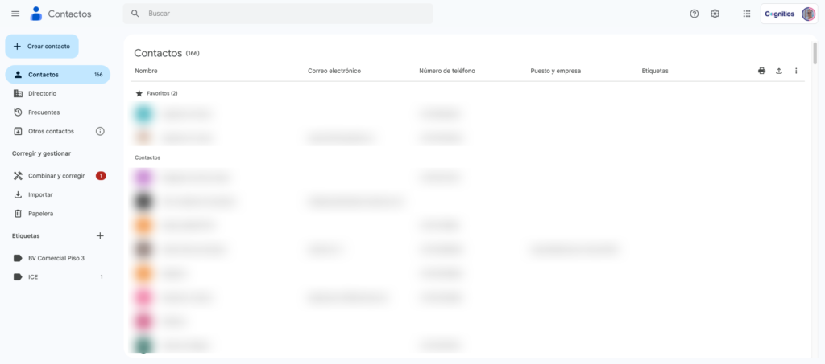Click the Contactos app logo icon
This screenshot has width=825, height=364.
tap(35, 14)
